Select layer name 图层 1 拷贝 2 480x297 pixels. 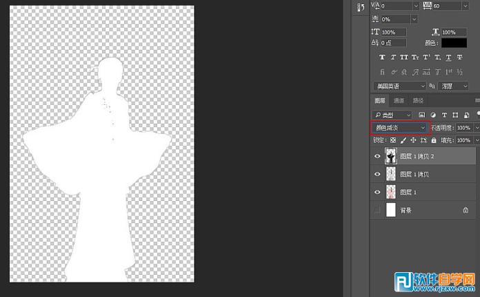(x=417, y=156)
